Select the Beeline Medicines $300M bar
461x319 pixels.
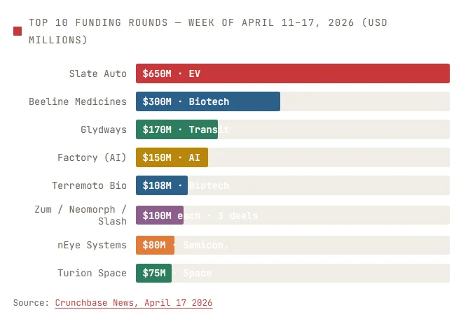[x=207, y=101]
